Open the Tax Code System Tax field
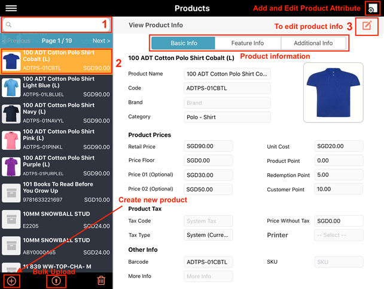This screenshot has width=384, height=289. point(208,221)
